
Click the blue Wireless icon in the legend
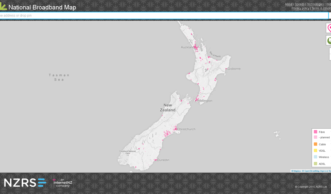pyautogui.click(x=315, y=157)
